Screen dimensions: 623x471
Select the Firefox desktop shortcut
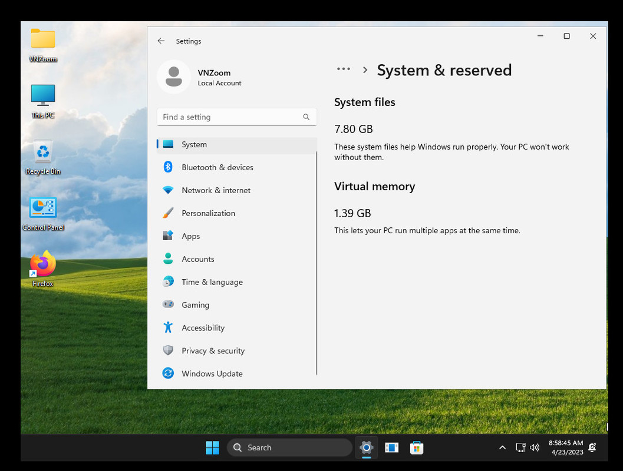(x=43, y=269)
